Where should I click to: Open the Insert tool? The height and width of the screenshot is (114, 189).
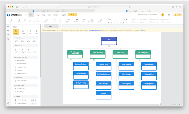[47, 21]
